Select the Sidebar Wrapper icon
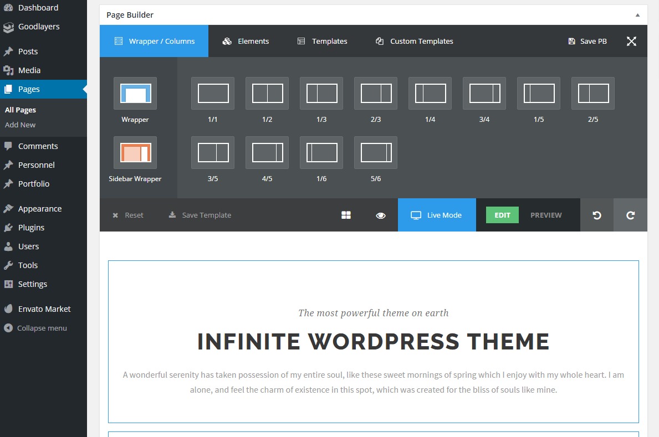This screenshot has width=659, height=437. tap(135, 153)
